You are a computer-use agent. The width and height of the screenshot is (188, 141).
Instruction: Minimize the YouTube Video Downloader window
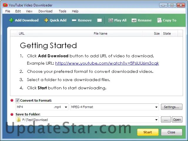[163, 5]
